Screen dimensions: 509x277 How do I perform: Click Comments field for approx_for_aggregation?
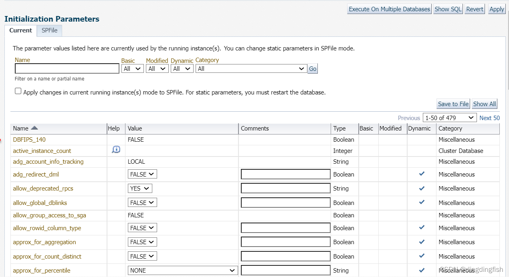point(286,242)
